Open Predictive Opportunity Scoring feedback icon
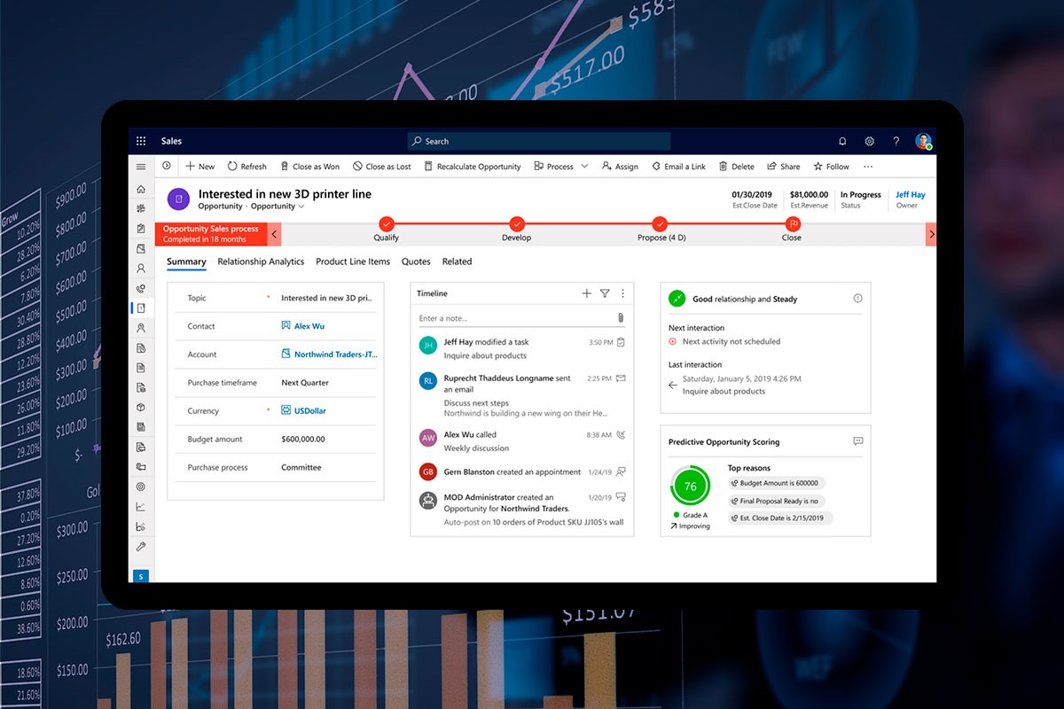The image size is (1064, 709). point(857,441)
